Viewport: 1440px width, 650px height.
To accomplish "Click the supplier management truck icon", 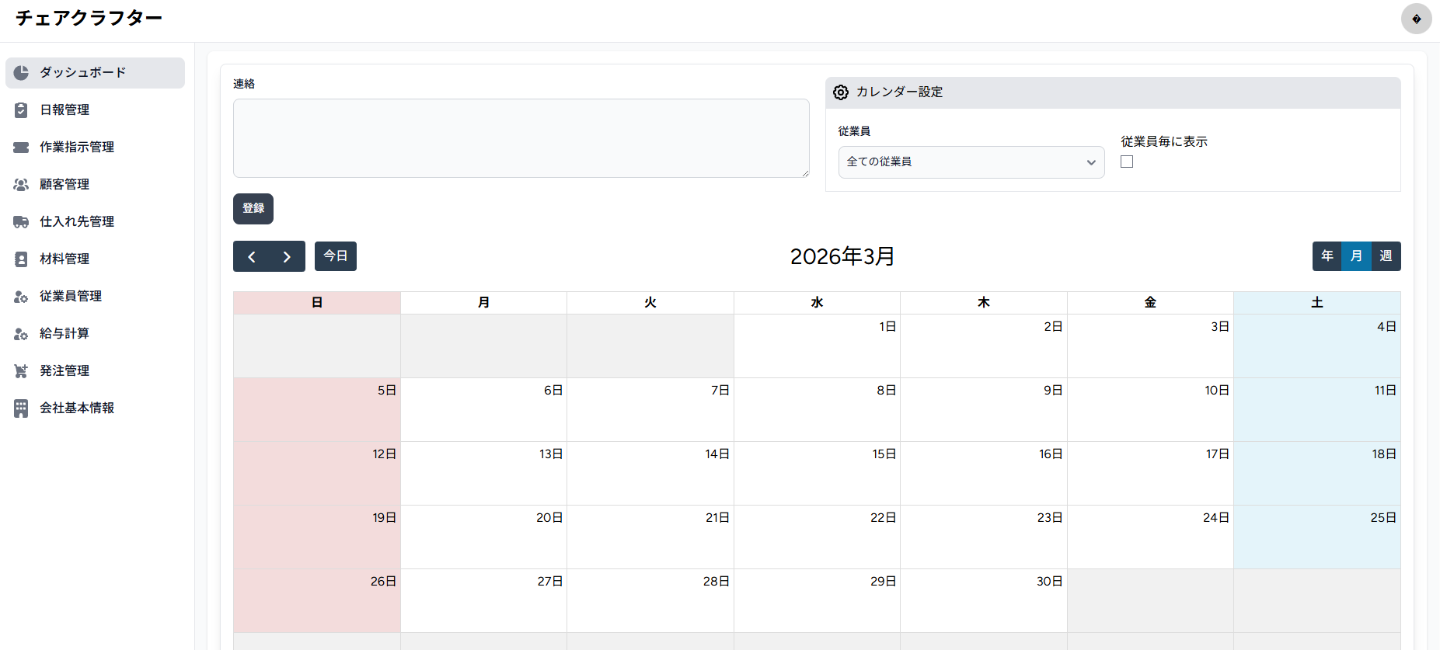I will click(21, 222).
